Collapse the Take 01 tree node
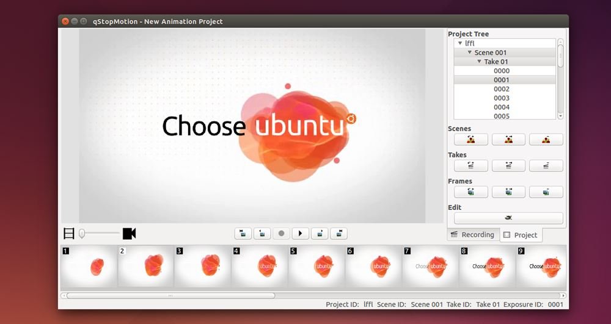Viewport: 611px width, 324px height. [479, 62]
